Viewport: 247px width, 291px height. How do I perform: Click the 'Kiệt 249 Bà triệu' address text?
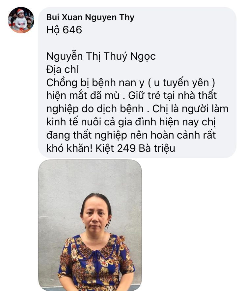pyautogui.click(x=135, y=148)
